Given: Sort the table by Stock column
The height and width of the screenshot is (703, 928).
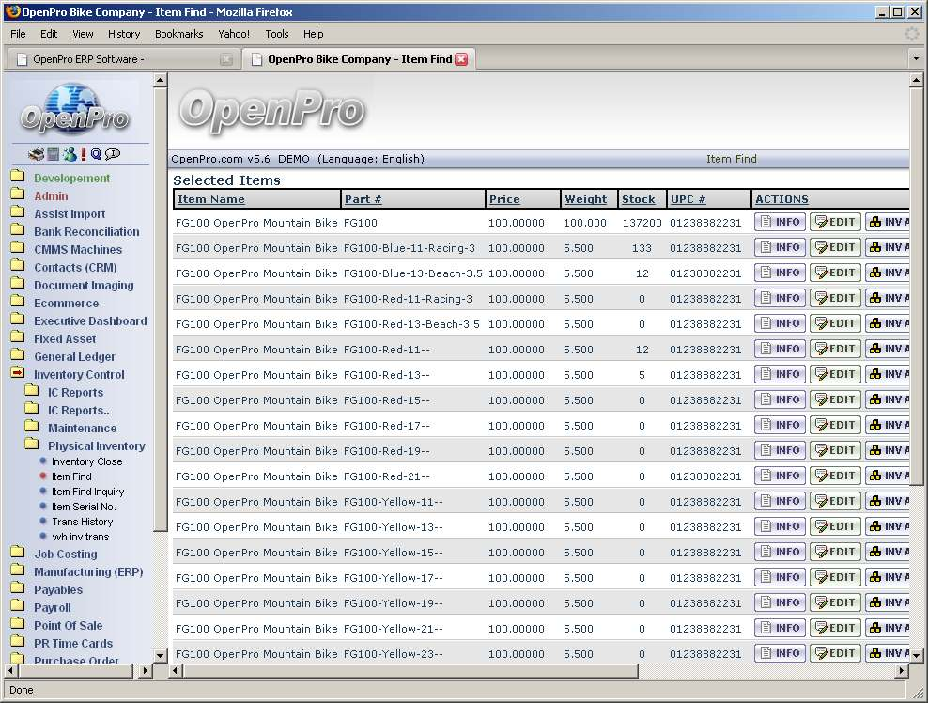Looking at the screenshot, I should [638, 199].
